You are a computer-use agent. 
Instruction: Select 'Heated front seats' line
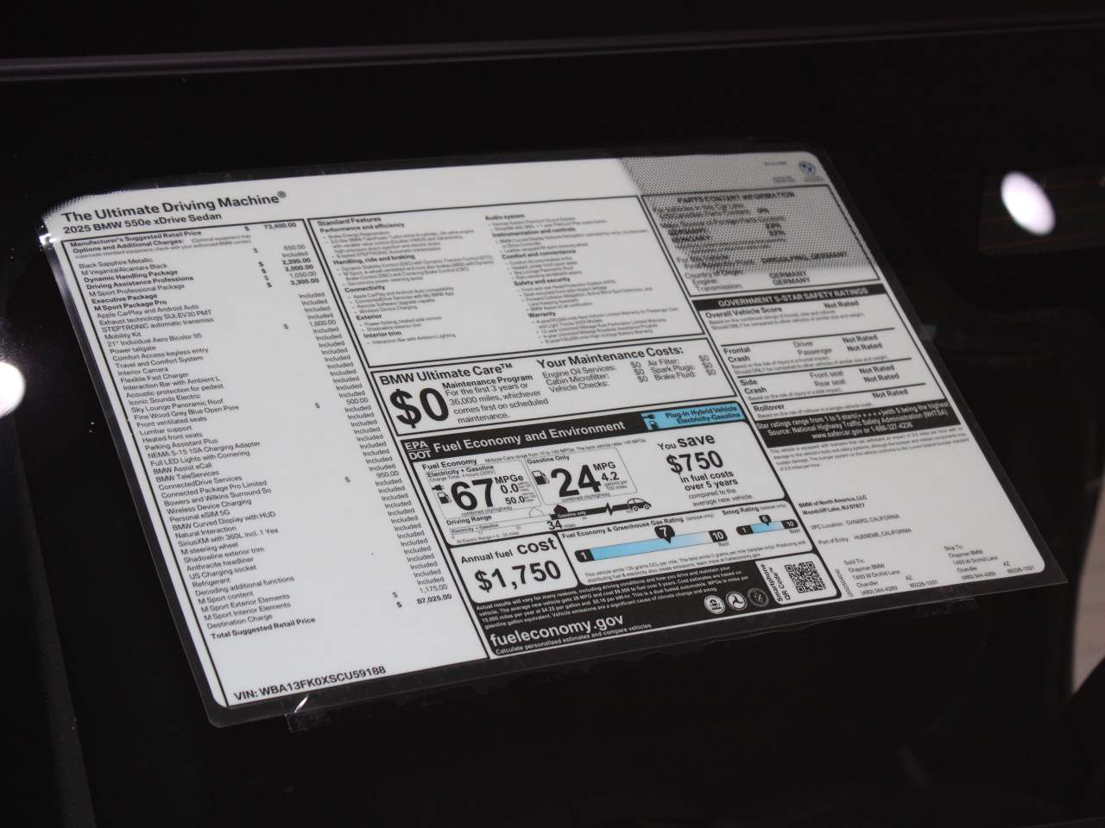pyautogui.click(x=173, y=437)
